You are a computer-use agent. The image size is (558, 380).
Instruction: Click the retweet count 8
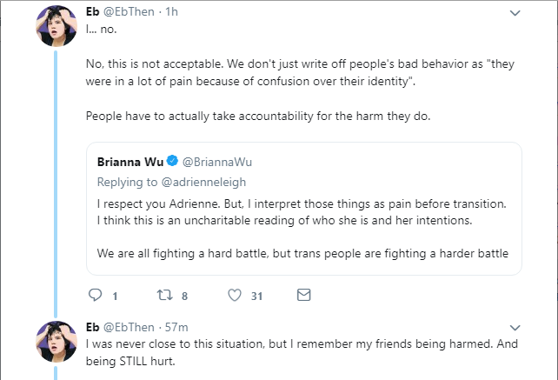(184, 296)
